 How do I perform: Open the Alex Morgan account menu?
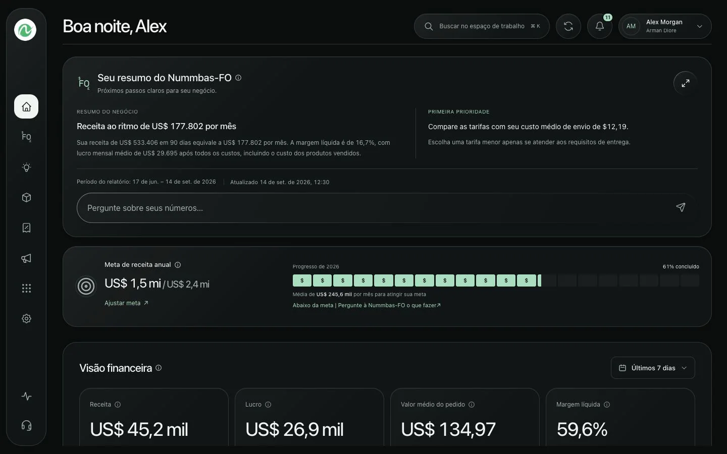tap(665, 26)
